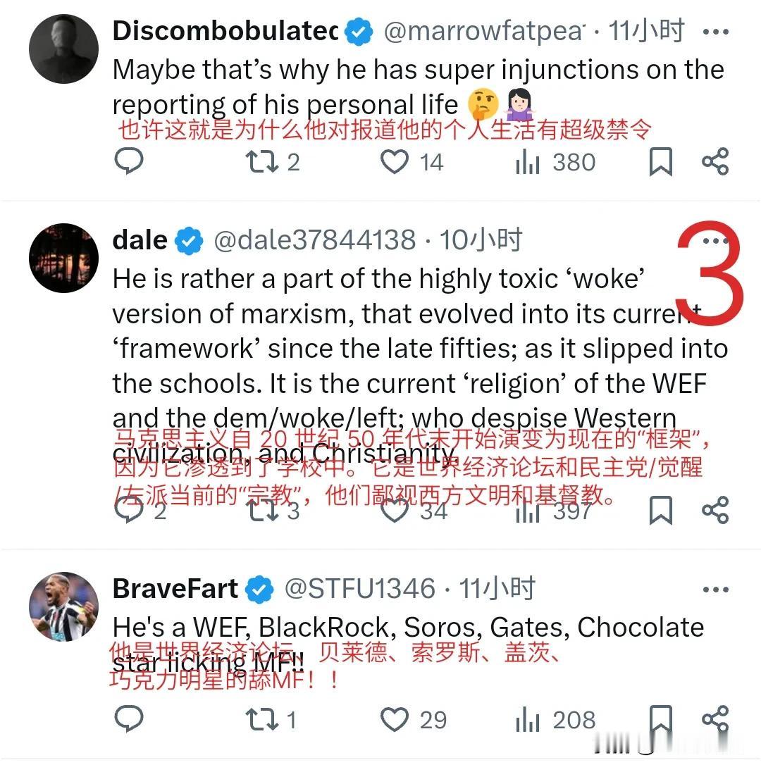Open more options on Discombobulated's tweet

point(716,32)
